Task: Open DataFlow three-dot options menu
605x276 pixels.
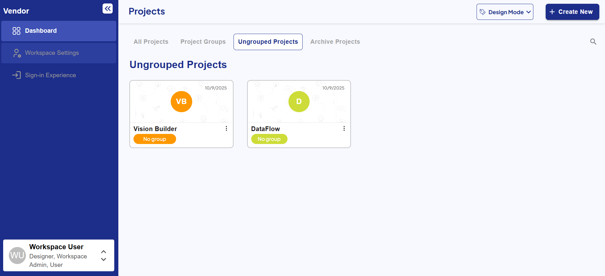Action: (x=344, y=129)
